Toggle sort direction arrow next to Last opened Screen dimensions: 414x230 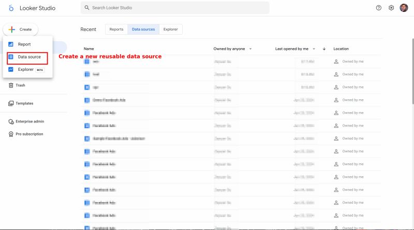[324, 49]
